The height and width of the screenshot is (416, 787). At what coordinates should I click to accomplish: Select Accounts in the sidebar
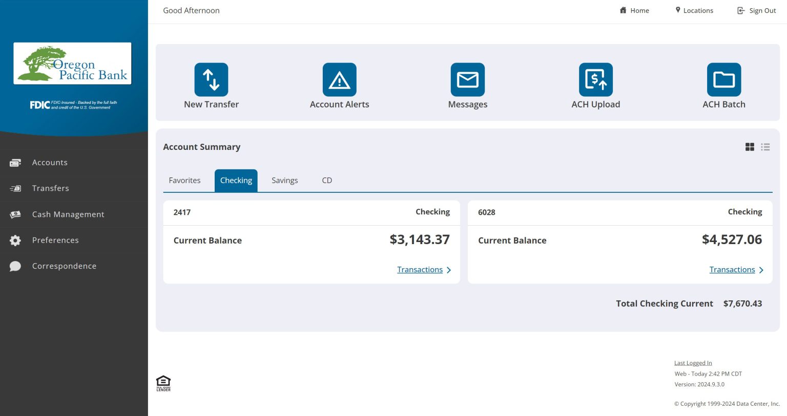[x=50, y=162]
